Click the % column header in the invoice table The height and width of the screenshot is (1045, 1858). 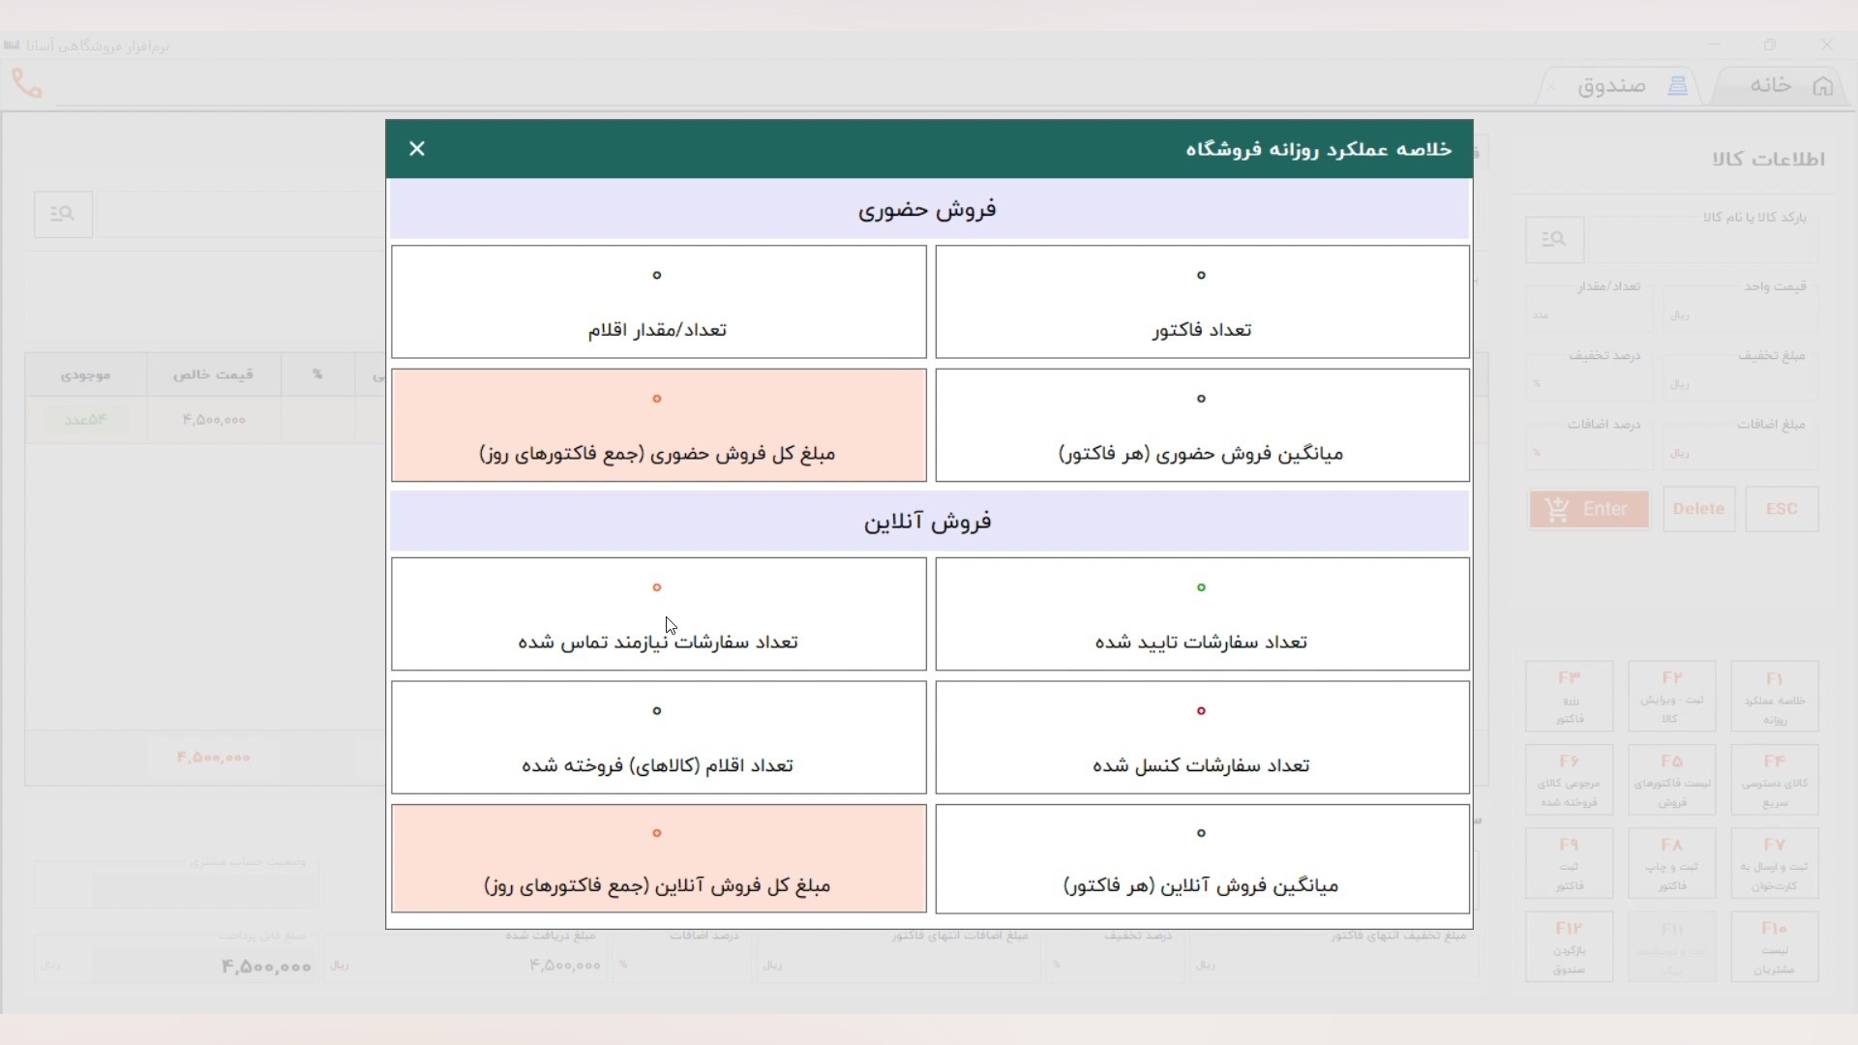pos(317,374)
